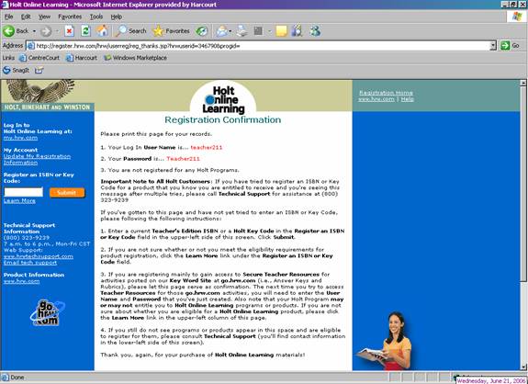Open the www.hrw.com header link
The width and height of the screenshot is (528, 384).
coord(376,99)
